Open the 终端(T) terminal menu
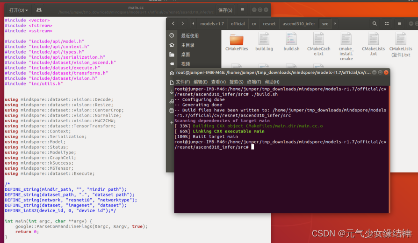 pos(254,82)
